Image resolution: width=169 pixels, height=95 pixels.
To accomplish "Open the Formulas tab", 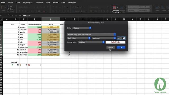I will [39, 2].
